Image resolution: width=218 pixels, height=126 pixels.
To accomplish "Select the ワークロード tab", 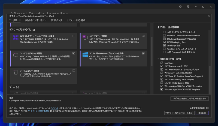I will point(15,20).
